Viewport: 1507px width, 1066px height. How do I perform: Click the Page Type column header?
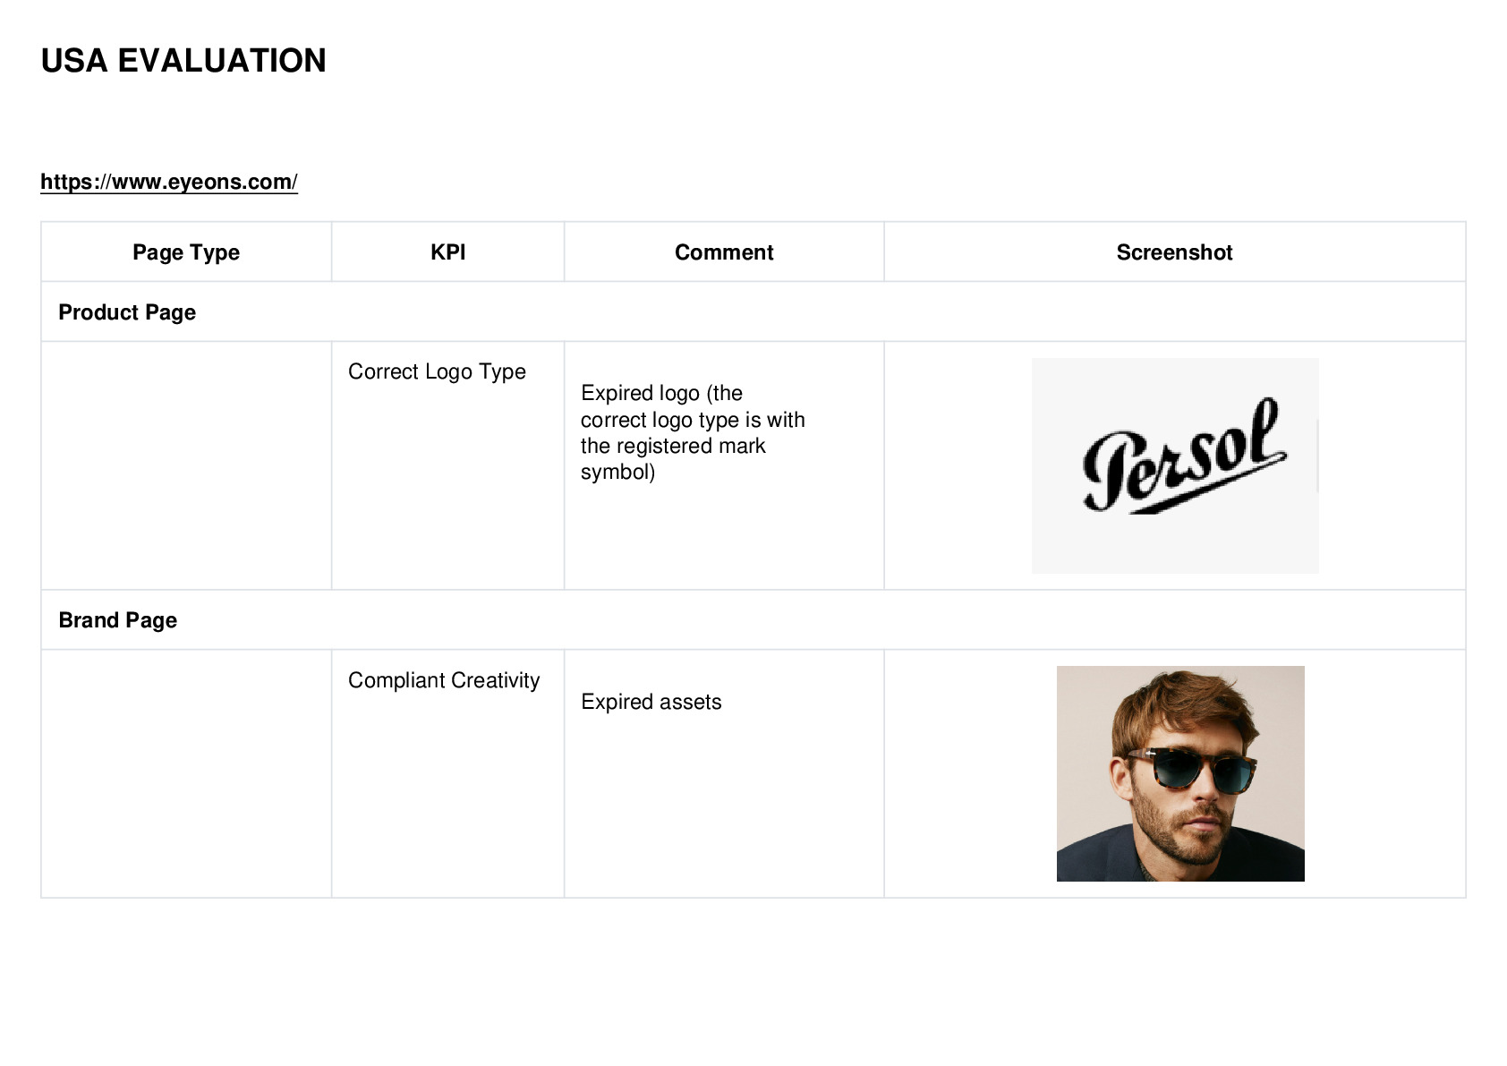(x=186, y=252)
